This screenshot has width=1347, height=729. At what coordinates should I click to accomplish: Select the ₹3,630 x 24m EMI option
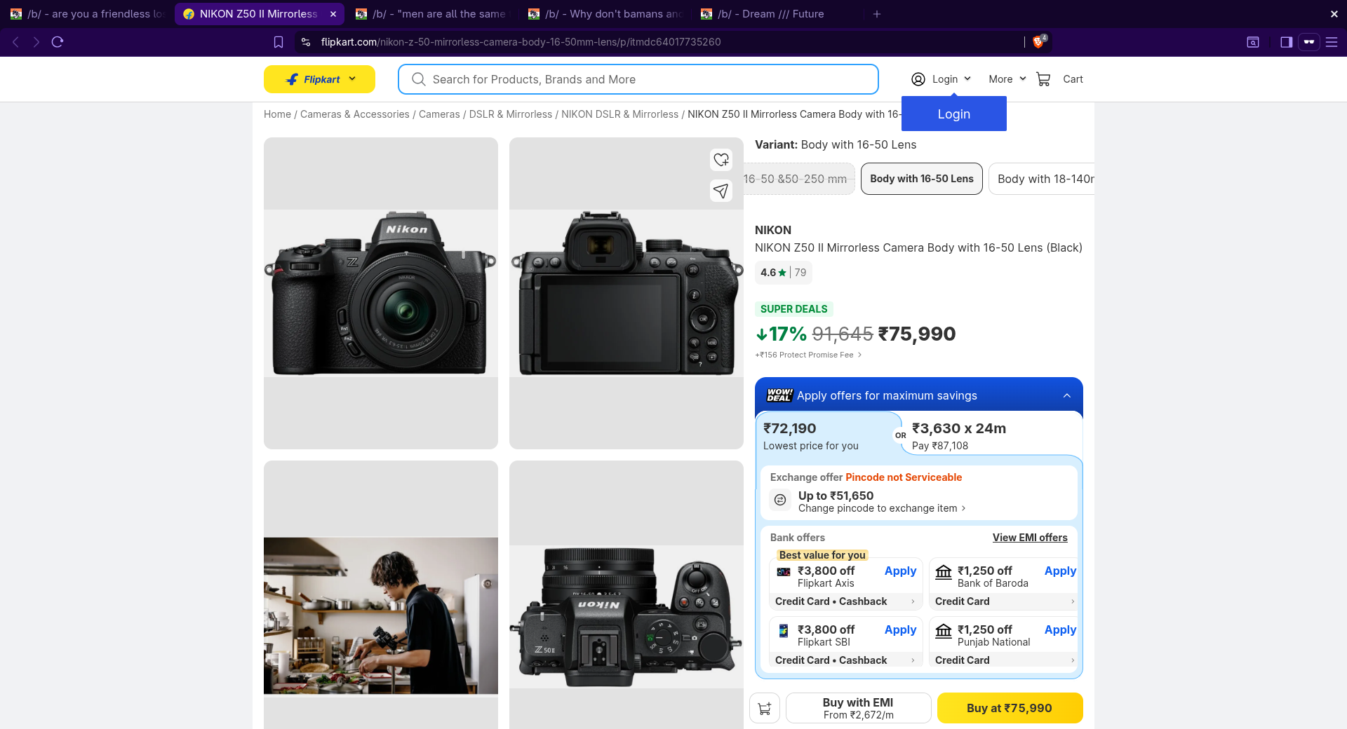[x=991, y=435]
